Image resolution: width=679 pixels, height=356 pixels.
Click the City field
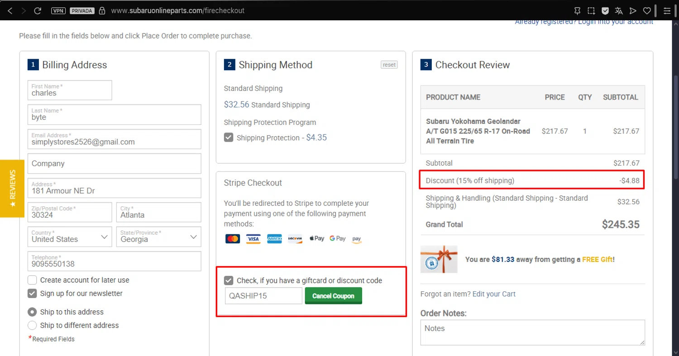pos(159,212)
